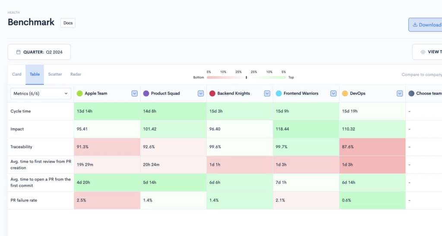Screen dimensions: 442x236
Task: Expand the Apple Team column dropdown
Action: (134, 93)
